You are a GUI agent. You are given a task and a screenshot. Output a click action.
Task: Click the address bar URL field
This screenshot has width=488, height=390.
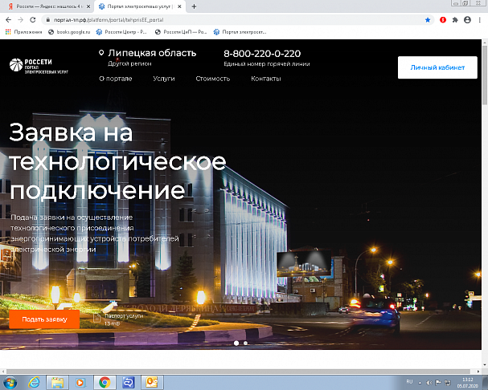[201, 19]
